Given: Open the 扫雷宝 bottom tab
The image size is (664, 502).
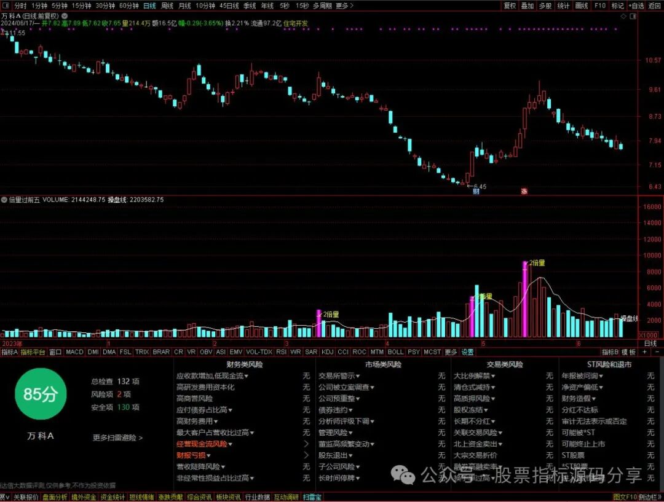Looking at the screenshot, I should coord(312,497).
